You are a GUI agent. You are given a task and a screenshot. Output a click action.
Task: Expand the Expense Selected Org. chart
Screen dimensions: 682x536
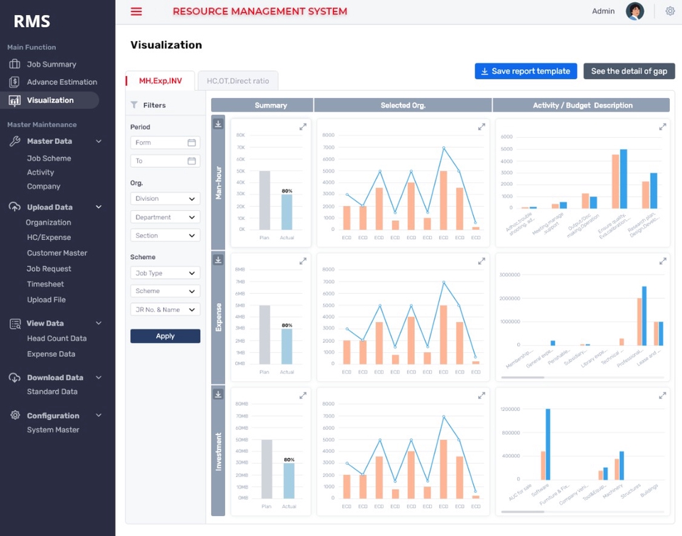point(482,261)
